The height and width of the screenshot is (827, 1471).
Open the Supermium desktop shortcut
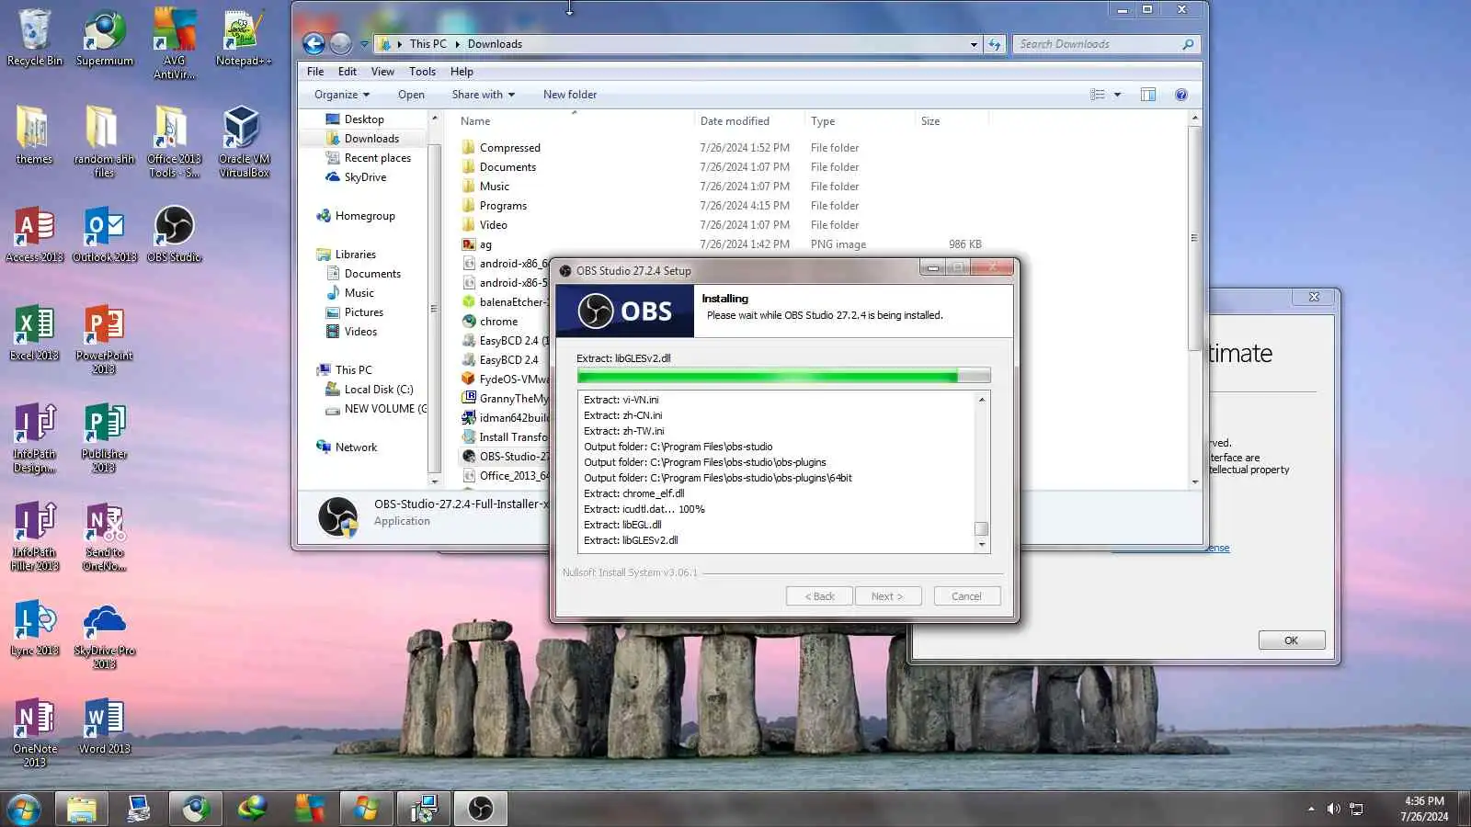click(x=105, y=38)
